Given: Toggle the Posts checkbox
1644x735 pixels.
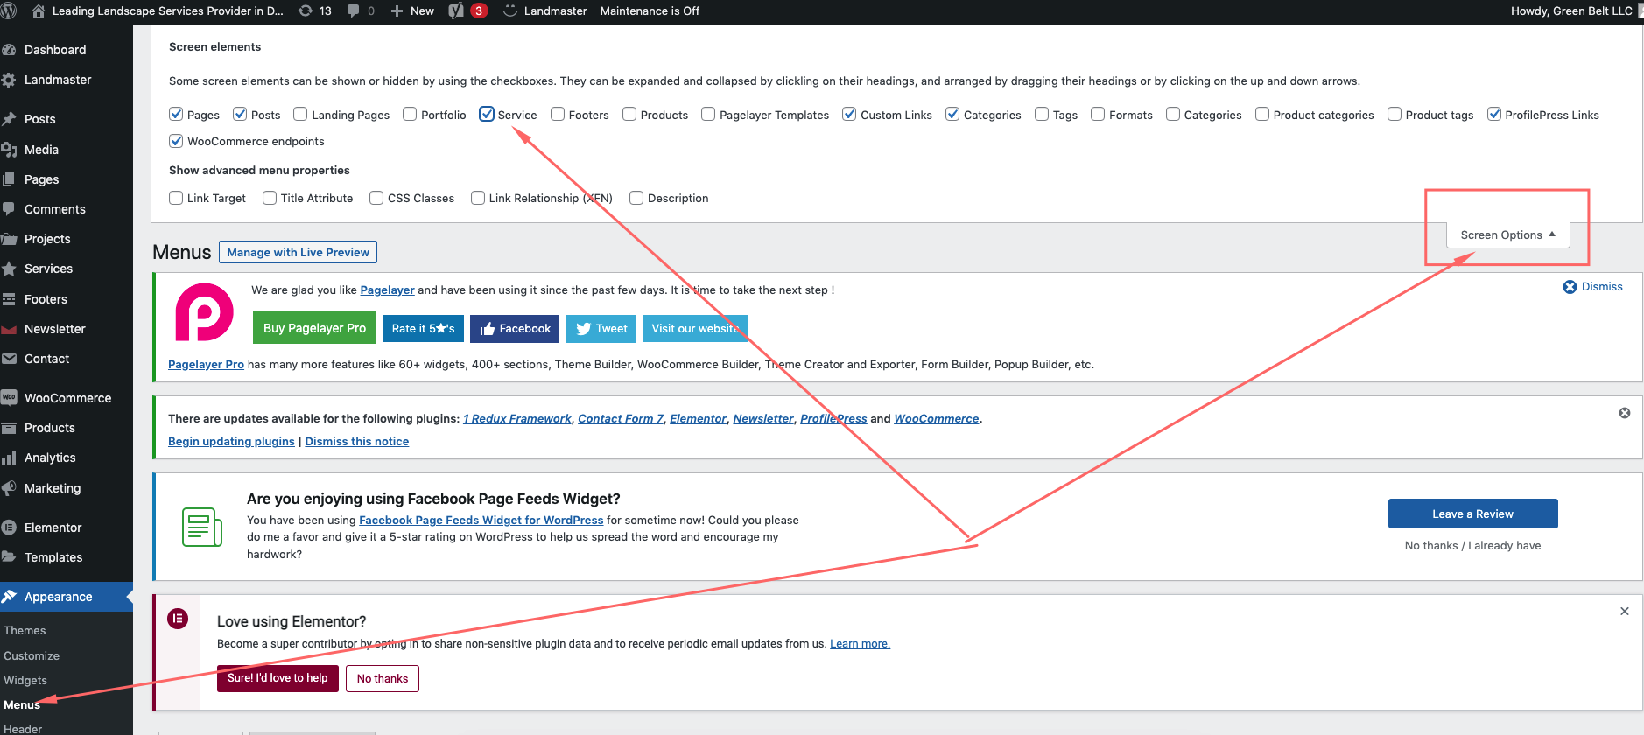Looking at the screenshot, I should point(240,114).
